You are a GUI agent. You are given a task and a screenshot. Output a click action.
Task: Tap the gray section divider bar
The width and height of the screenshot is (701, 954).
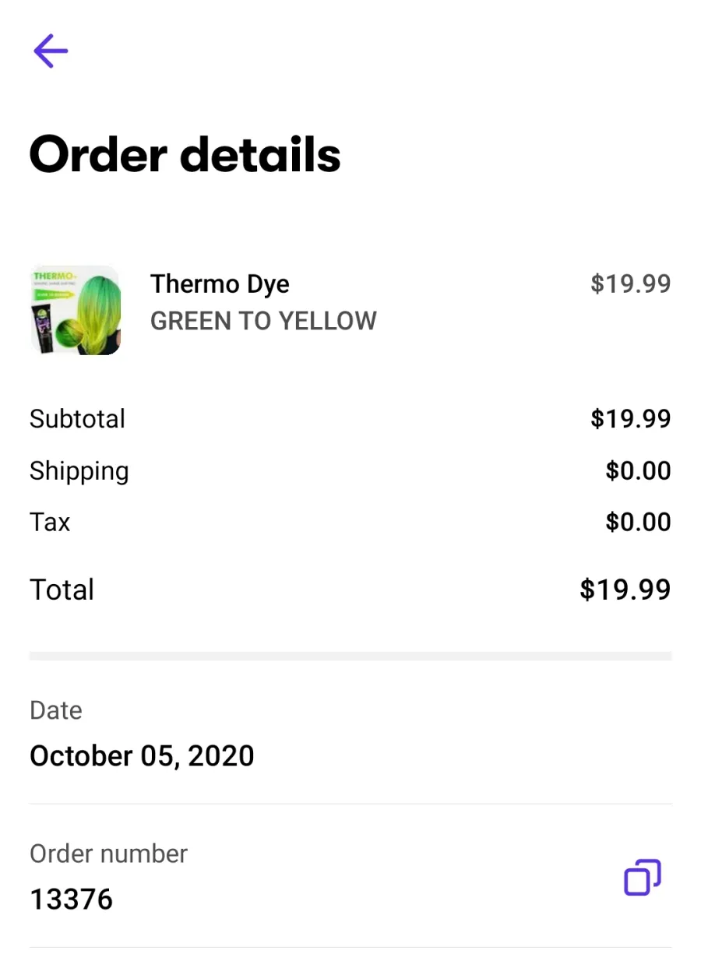tap(350, 657)
